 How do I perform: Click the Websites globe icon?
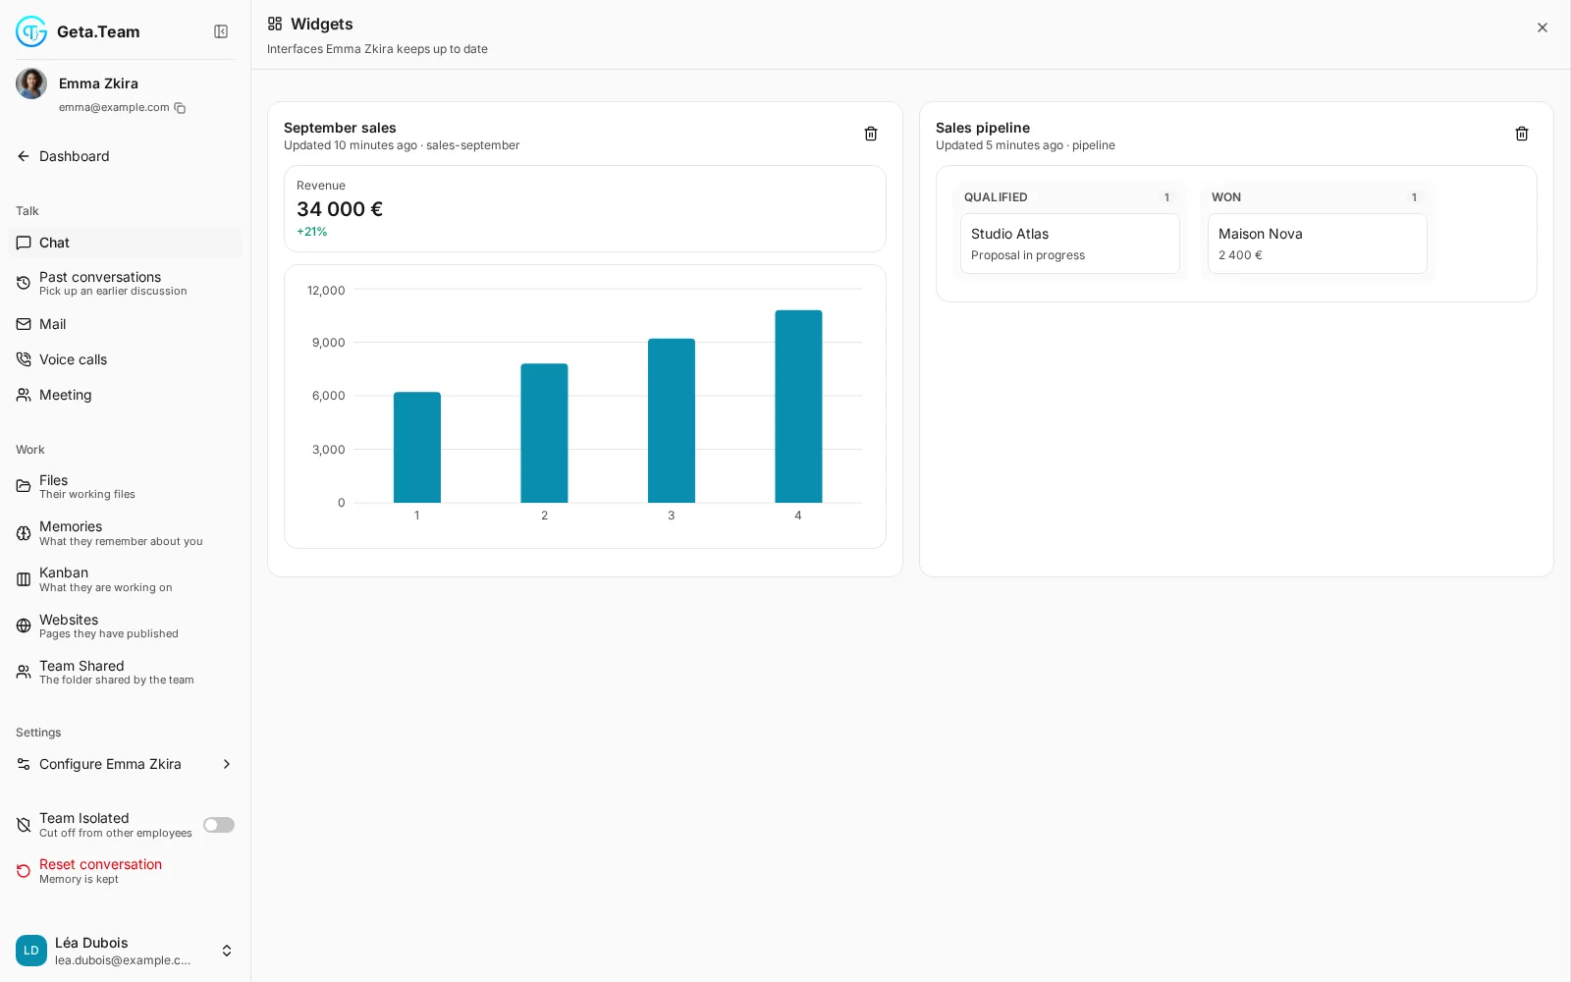pyautogui.click(x=24, y=626)
